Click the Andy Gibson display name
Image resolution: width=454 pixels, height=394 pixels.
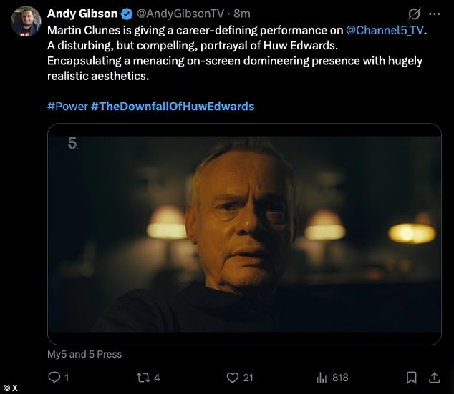[x=82, y=14]
